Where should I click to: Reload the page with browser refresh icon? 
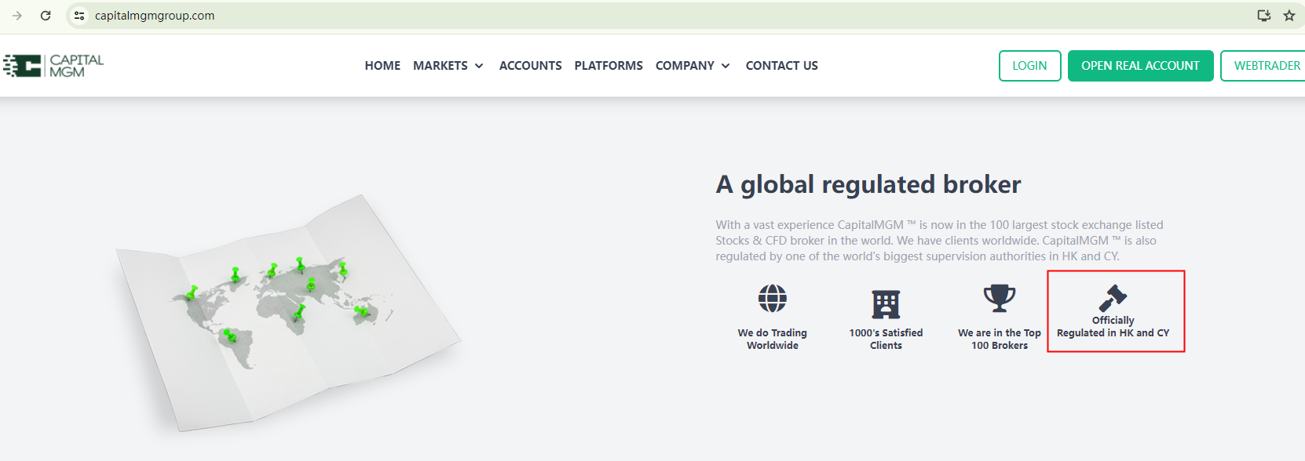click(x=46, y=16)
